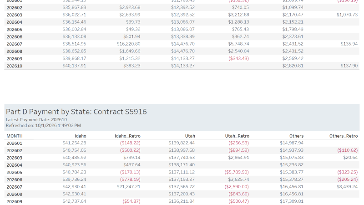Viewport: 364px width, 205px height.
Task: Click the Utah amount $139,822.44
Action: pos(182,143)
